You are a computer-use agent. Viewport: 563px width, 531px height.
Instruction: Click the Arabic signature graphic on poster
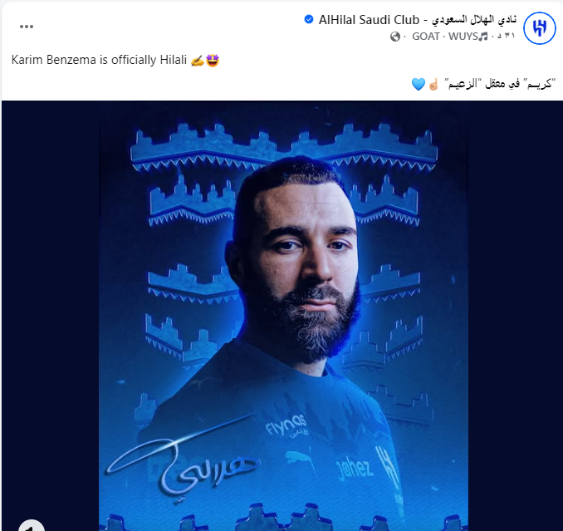click(x=183, y=467)
